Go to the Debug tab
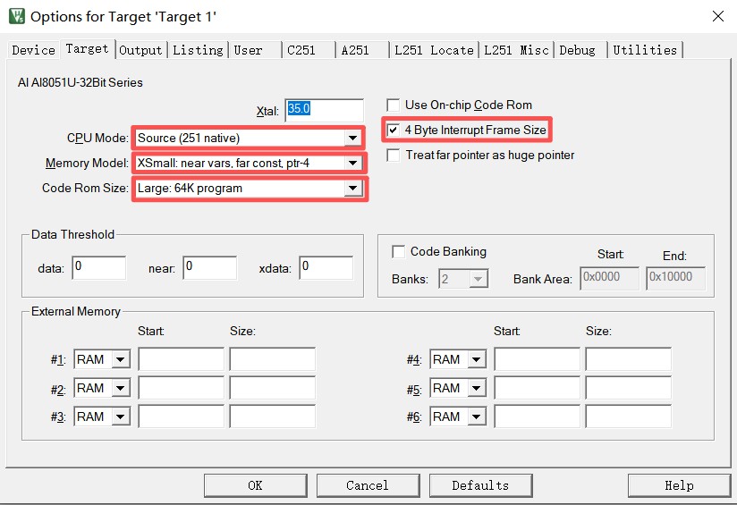Screen dimensions: 737x505 580,50
